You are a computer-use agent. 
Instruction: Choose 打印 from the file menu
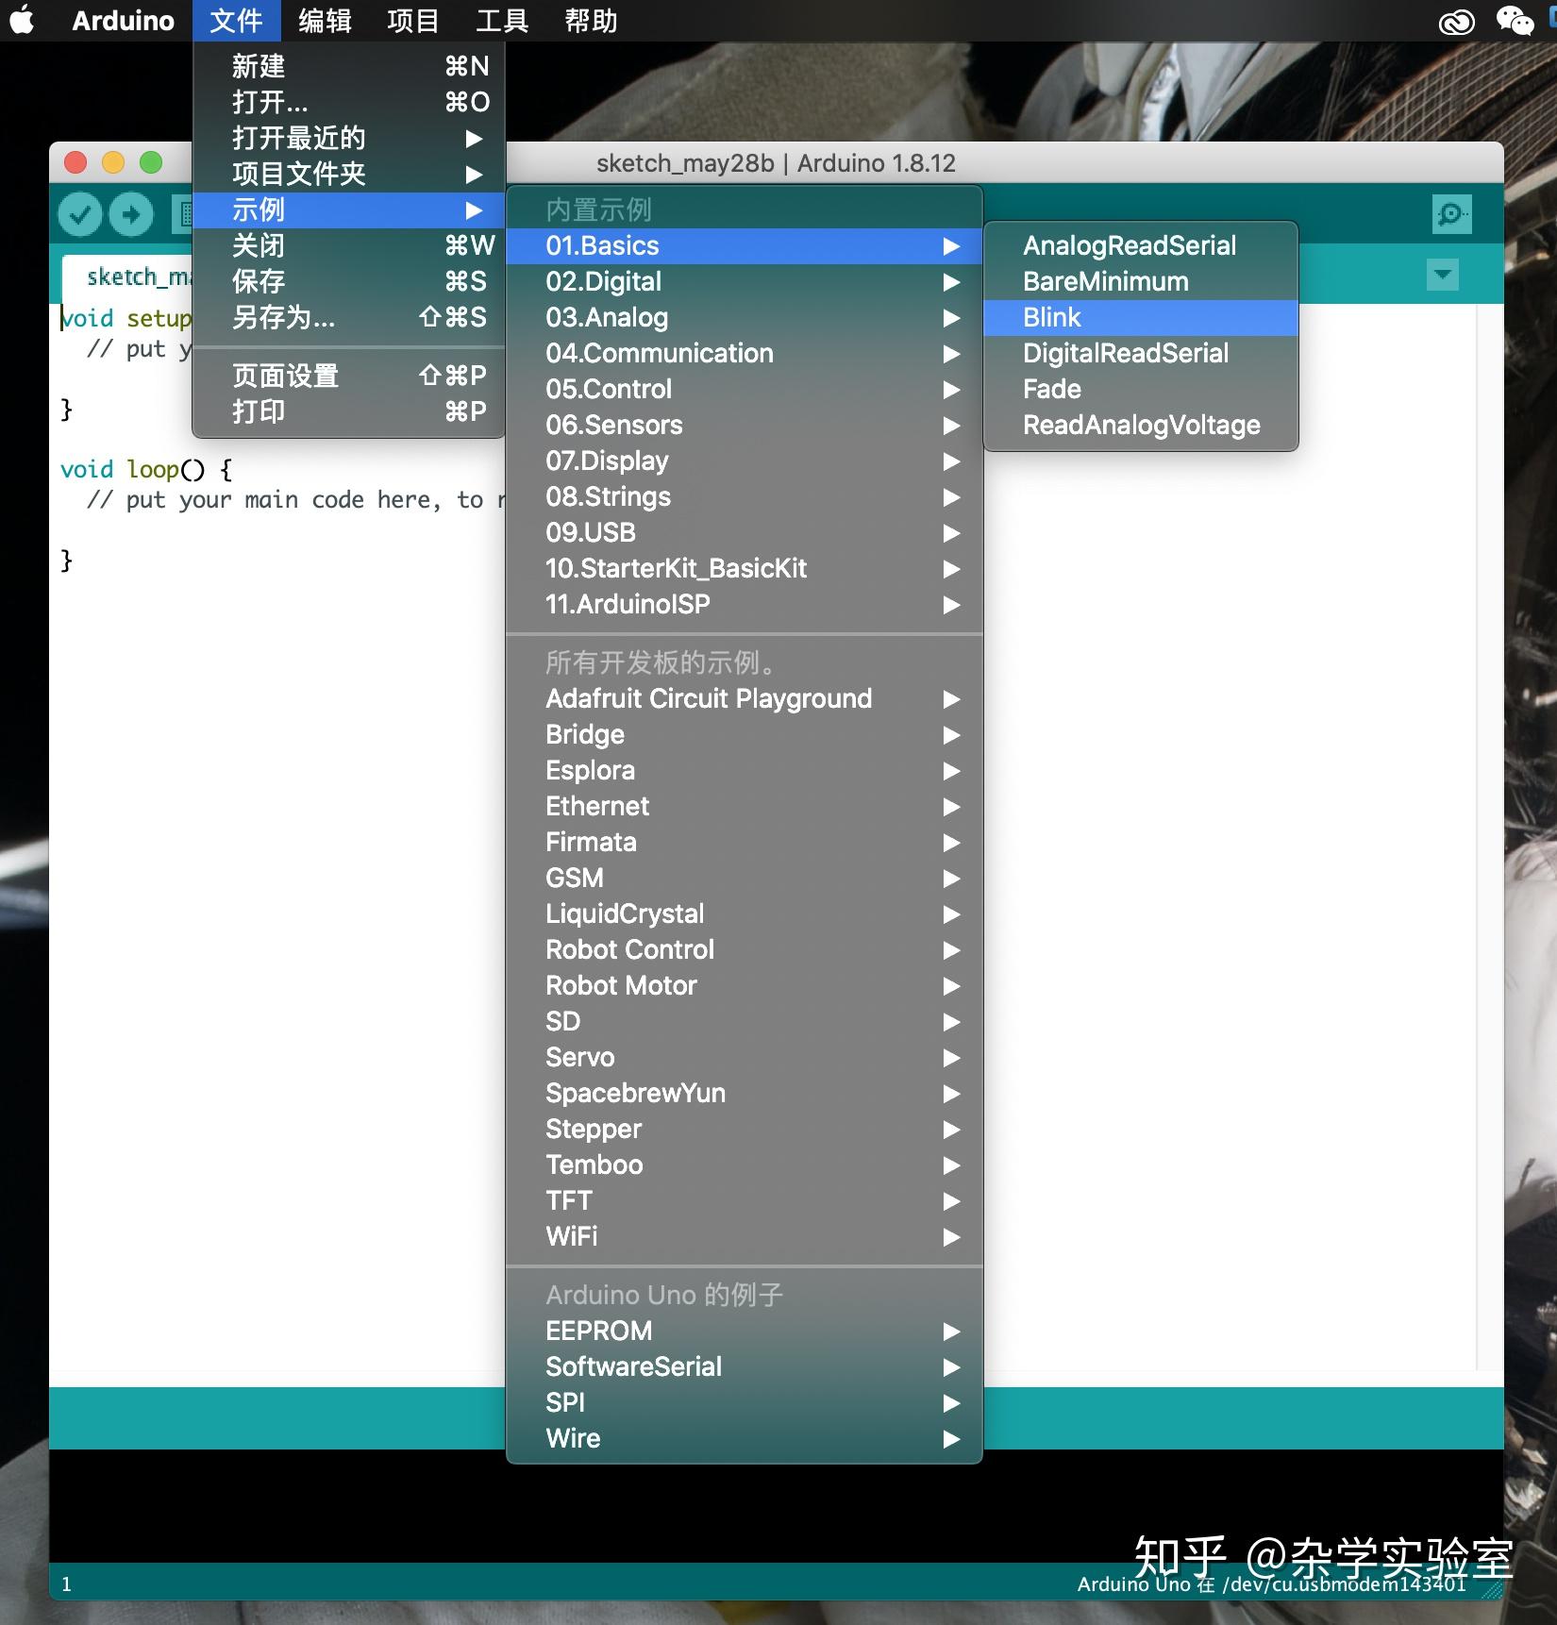click(x=349, y=411)
